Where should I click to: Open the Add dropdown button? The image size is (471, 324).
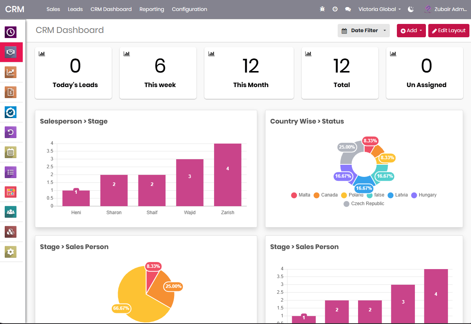(x=411, y=31)
